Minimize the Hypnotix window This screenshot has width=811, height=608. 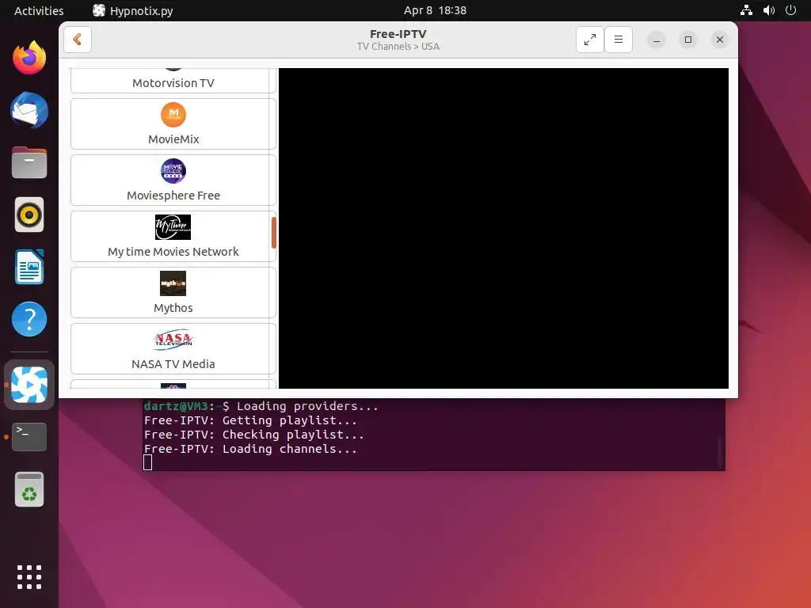[657, 40]
